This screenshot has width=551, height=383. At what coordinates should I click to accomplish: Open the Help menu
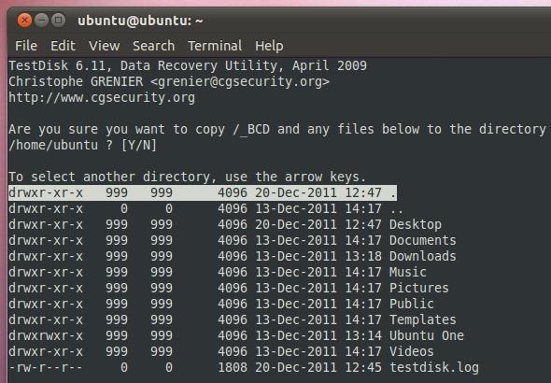pyautogui.click(x=269, y=46)
